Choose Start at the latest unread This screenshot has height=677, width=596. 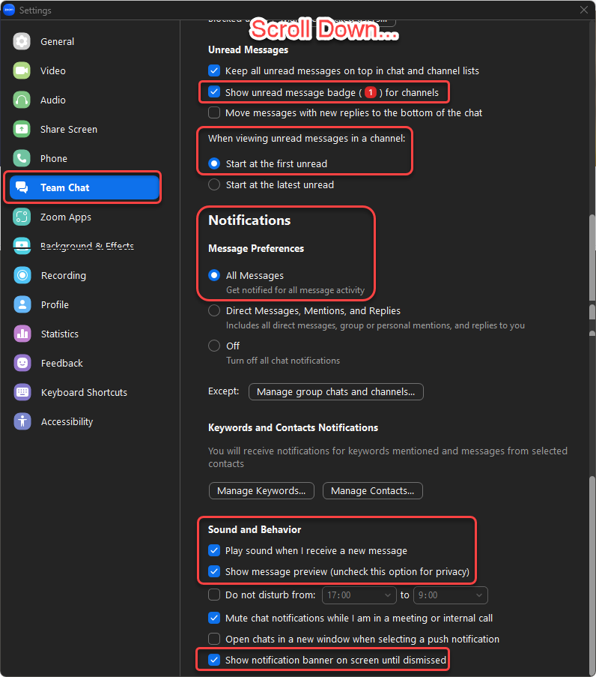214,184
